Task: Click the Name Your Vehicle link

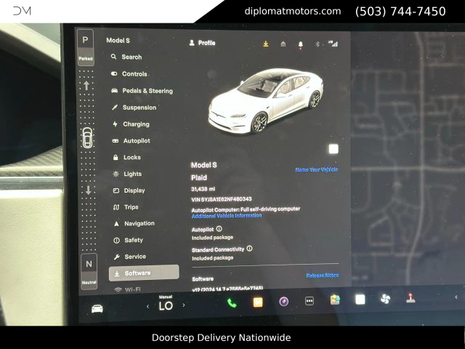Action: point(317,169)
